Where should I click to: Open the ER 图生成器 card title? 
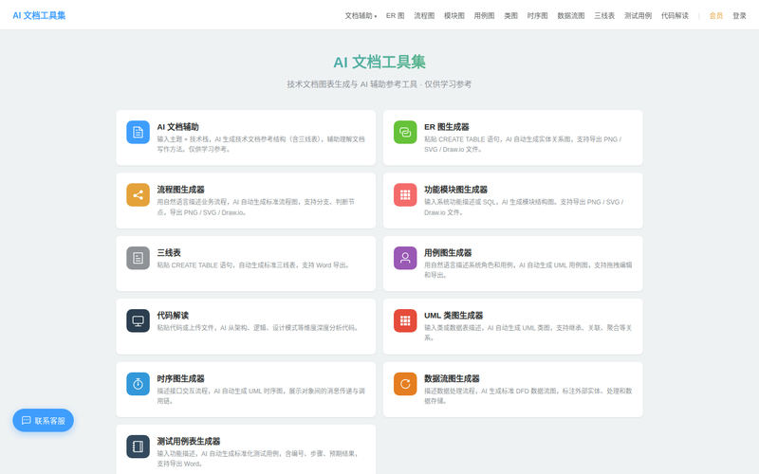pos(446,127)
